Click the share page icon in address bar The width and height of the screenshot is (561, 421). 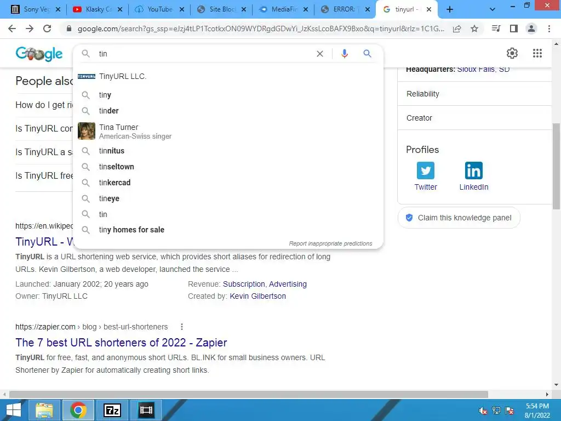coord(457,29)
